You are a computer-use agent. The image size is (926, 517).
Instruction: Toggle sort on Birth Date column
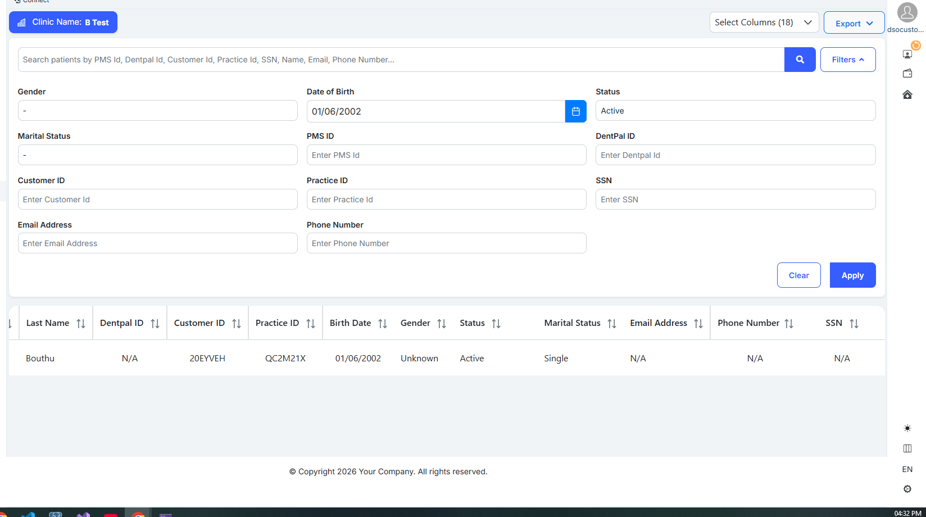point(383,324)
